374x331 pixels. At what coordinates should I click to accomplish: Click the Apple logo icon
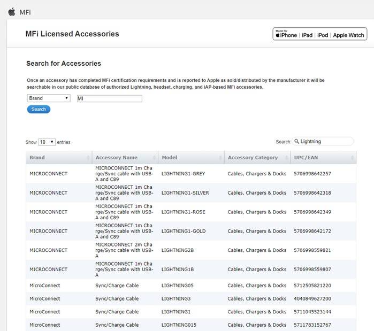tap(12, 12)
